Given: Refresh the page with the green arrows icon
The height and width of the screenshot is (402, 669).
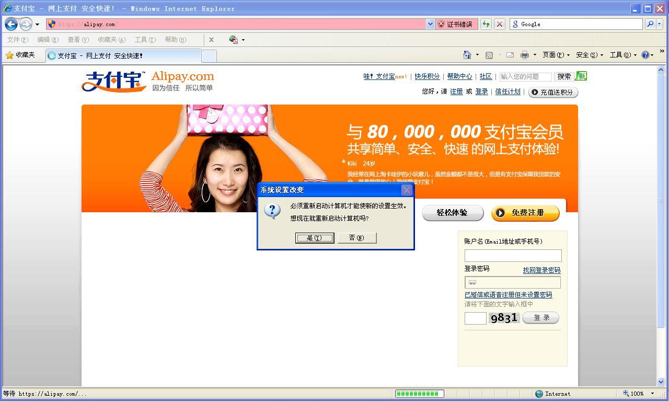Looking at the screenshot, I should coord(486,24).
